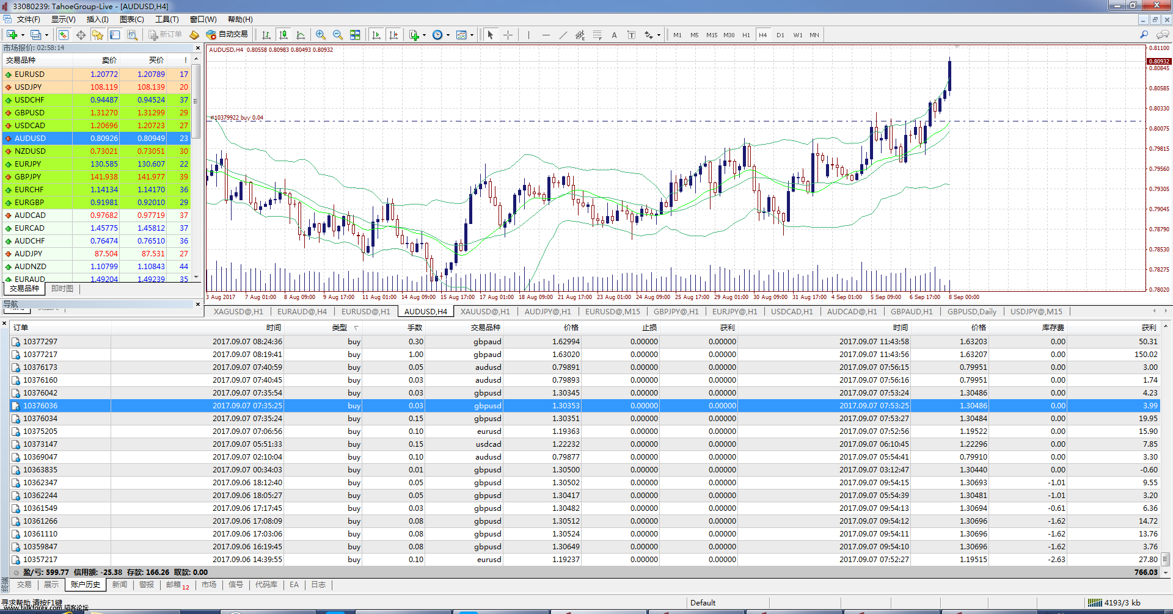Image resolution: width=1173 pixels, height=614 pixels.
Task: Switch chart to candlesticks icon
Action: pos(283,35)
